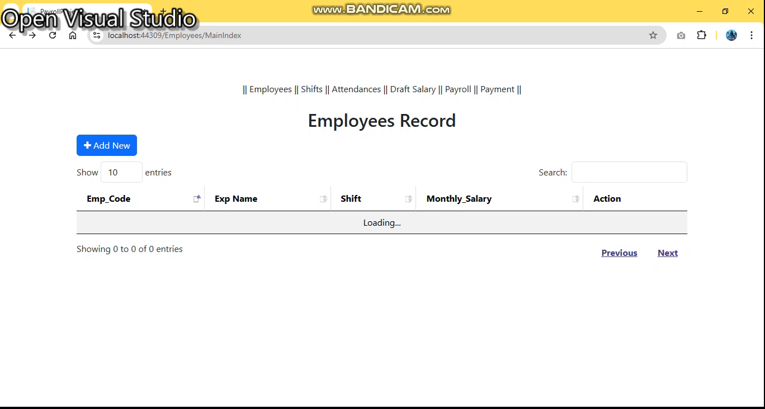Open Chrome's three-dot menu
This screenshot has height=409, width=765.
(x=752, y=35)
